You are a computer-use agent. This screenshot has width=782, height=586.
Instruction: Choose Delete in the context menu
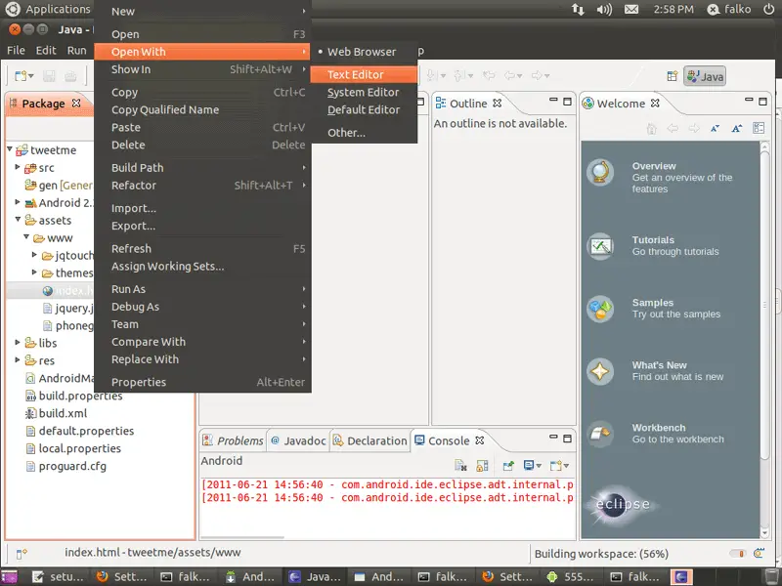[202, 145]
